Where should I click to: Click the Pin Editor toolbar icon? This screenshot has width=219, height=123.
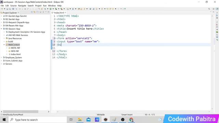point(125,9)
